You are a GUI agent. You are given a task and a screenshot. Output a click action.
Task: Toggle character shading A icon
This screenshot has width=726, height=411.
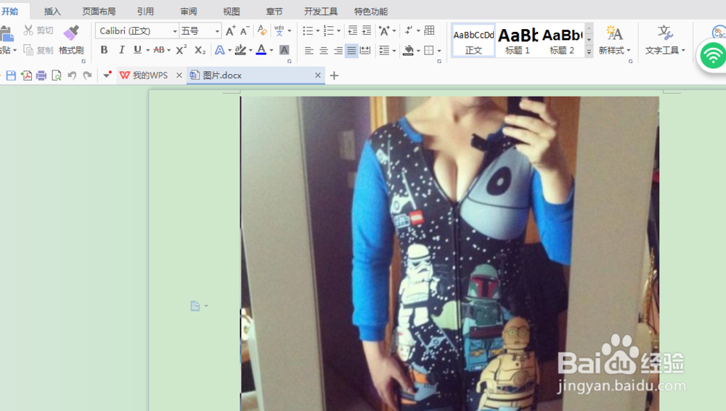click(285, 50)
